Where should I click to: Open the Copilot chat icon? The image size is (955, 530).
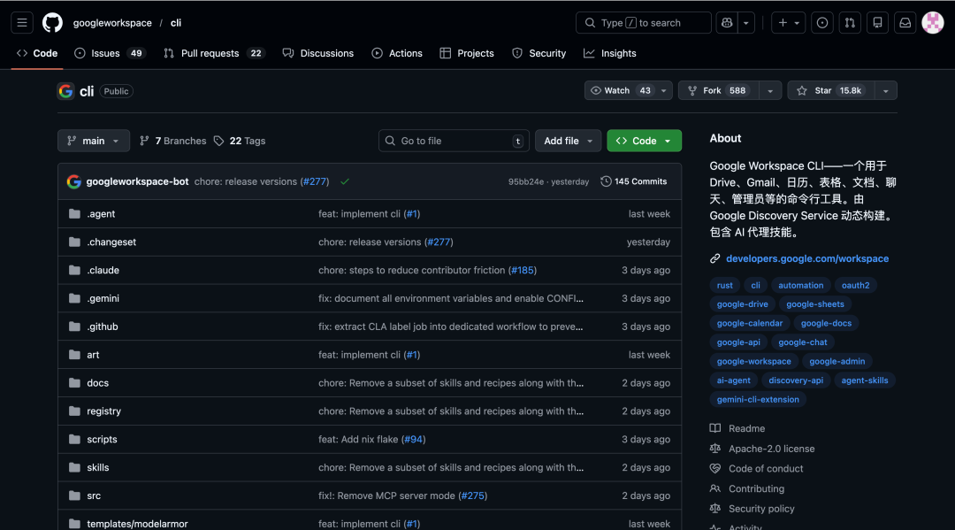[x=727, y=22]
